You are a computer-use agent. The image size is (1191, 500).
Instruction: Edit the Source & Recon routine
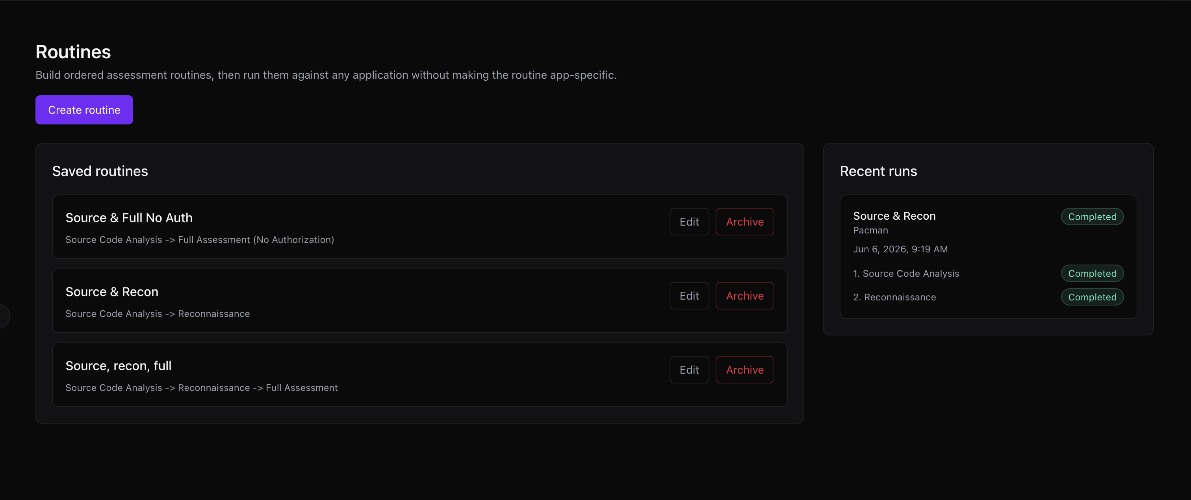(689, 296)
